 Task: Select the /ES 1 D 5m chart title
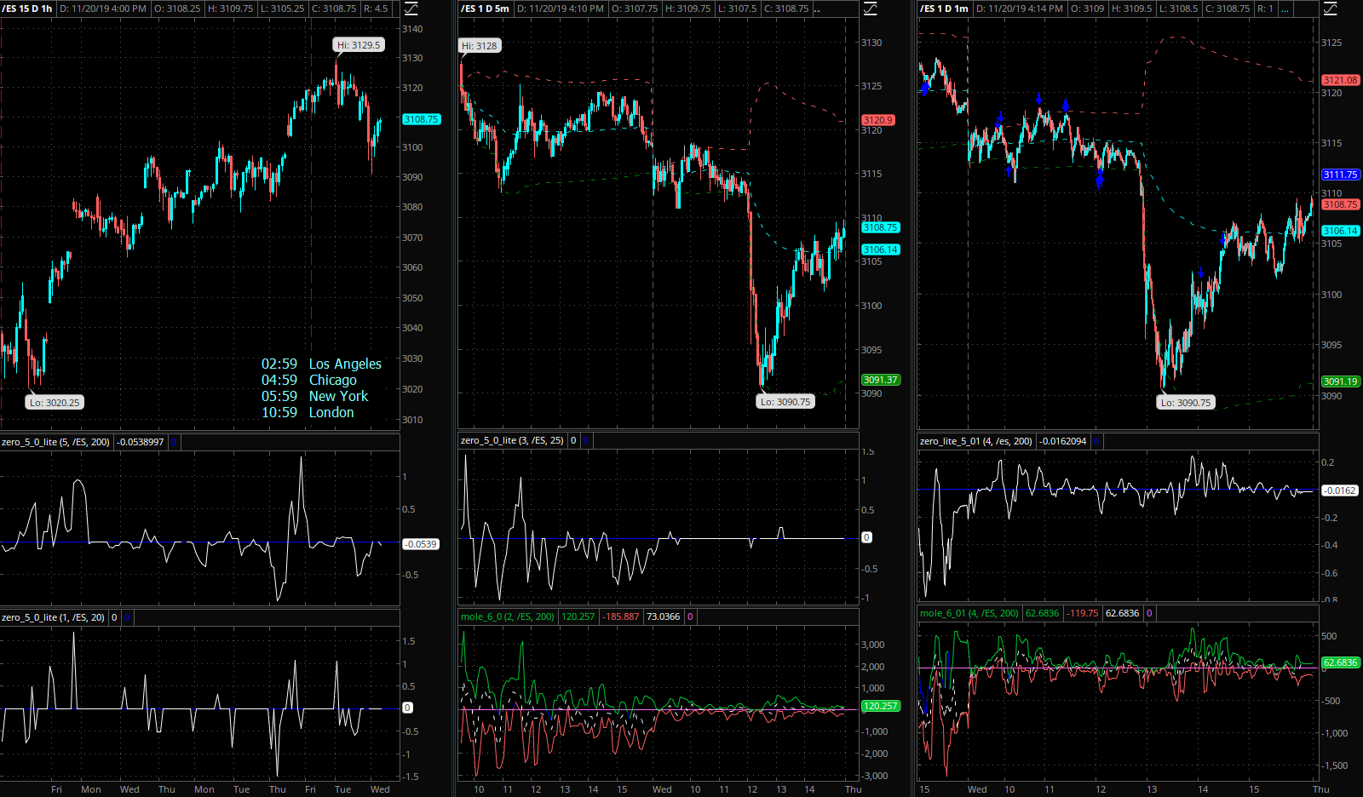[x=485, y=9]
